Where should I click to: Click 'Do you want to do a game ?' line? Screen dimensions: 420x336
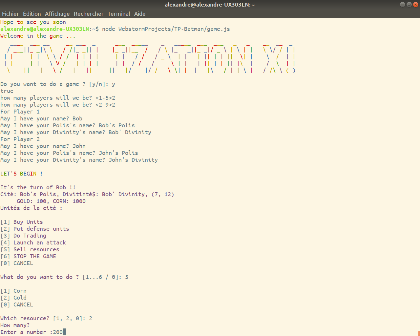58,84
